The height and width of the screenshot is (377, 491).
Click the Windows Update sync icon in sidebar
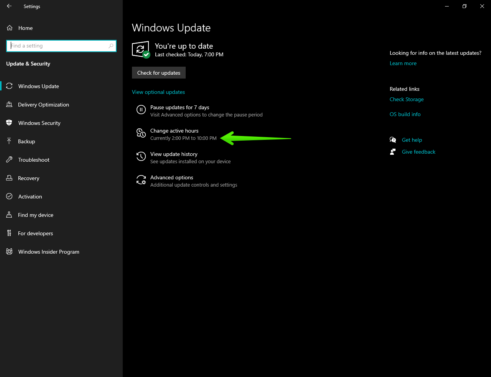[9, 86]
